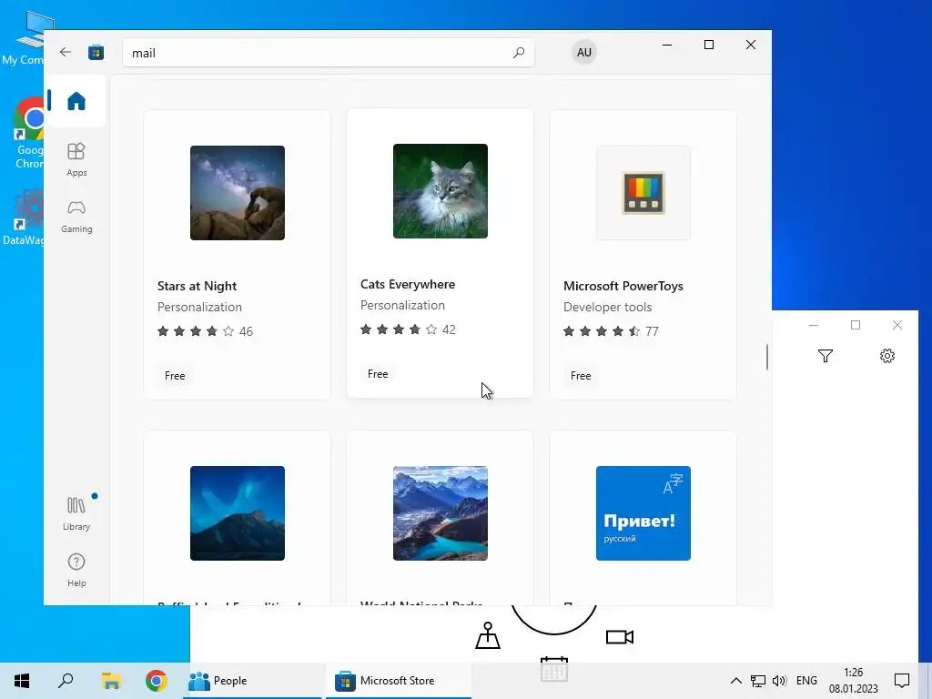
Task: Open the notification center icon
Action: [x=902, y=681]
